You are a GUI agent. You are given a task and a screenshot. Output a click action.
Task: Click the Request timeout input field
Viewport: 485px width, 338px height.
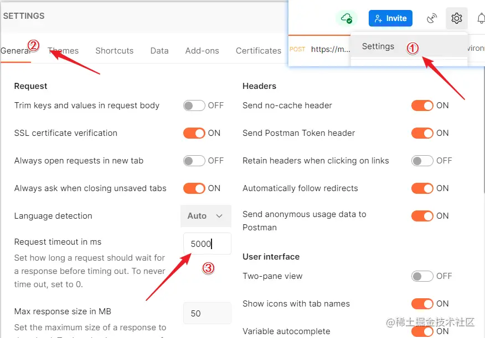pyautogui.click(x=207, y=244)
